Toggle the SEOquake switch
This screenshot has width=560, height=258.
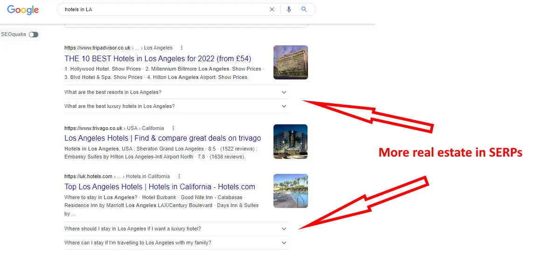click(x=34, y=35)
